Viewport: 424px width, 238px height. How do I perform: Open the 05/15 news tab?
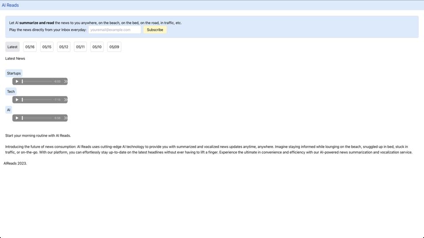(47, 47)
